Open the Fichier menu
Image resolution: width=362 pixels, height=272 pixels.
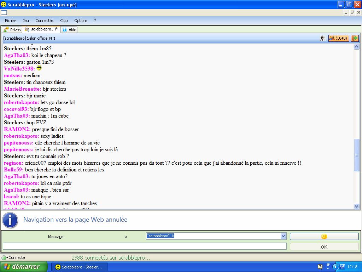pos(10,21)
